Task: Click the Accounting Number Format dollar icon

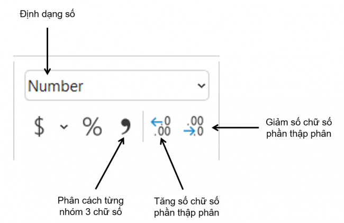Action: (39, 127)
